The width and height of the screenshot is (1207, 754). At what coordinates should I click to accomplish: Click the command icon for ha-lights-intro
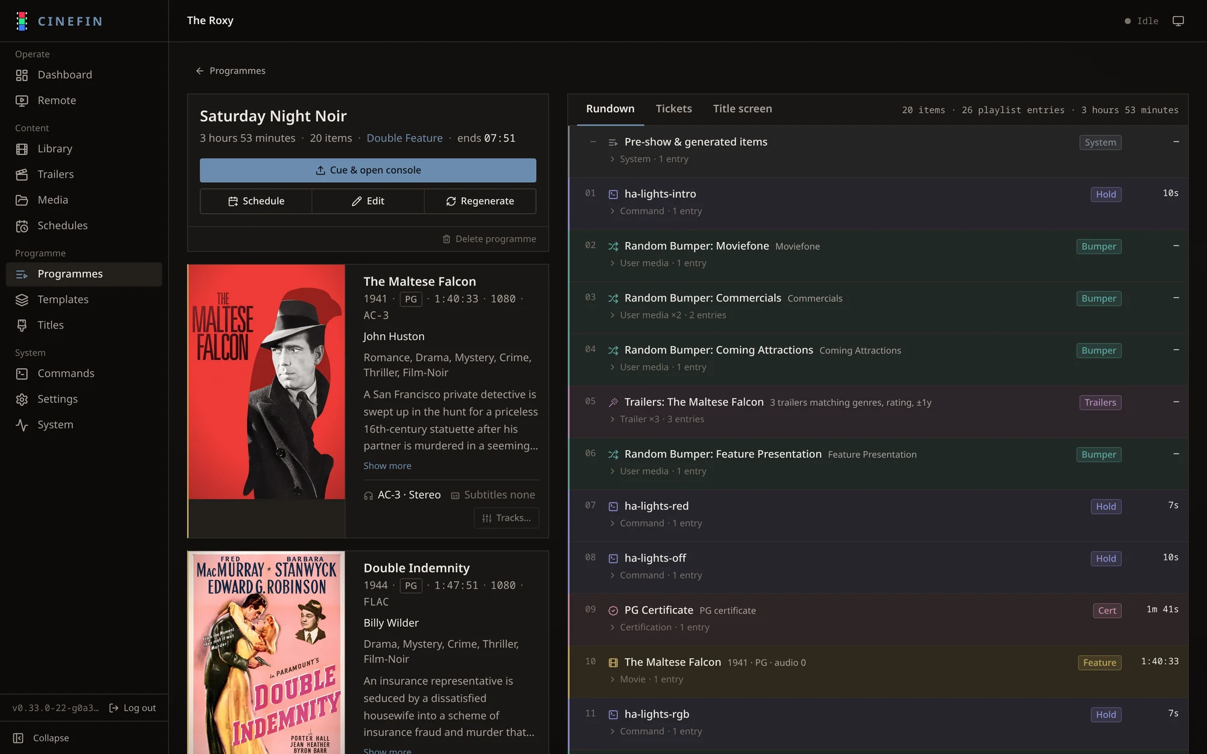613,194
